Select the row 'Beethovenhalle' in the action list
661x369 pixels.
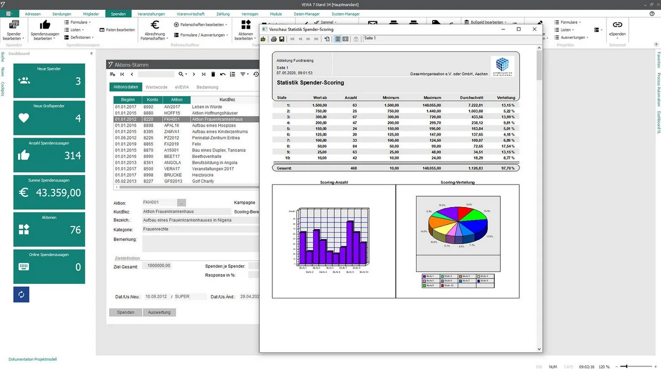click(x=186, y=157)
